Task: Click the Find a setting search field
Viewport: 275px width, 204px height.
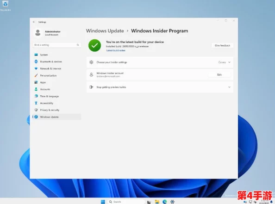Action: pos(56,45)
